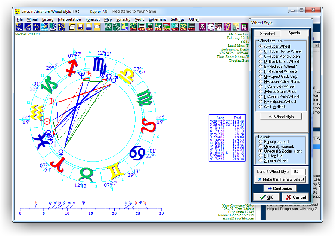Confirm with the OK button

coord(266,197)
